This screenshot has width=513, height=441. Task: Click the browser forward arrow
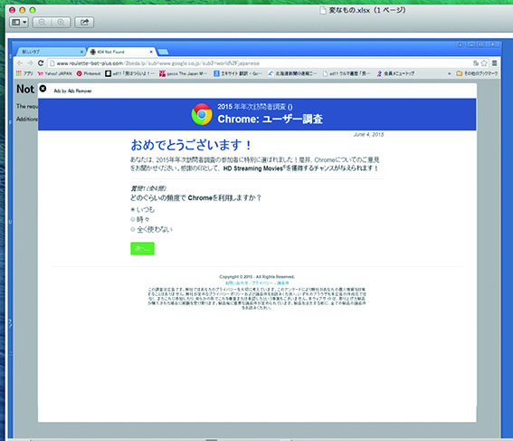(30, 63)
